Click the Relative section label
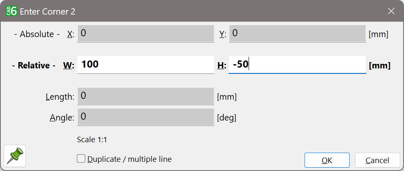404x171 pixels. tap(34, 65)
